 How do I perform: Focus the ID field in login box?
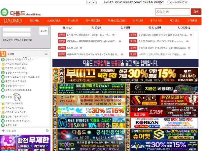click(17, 30)
